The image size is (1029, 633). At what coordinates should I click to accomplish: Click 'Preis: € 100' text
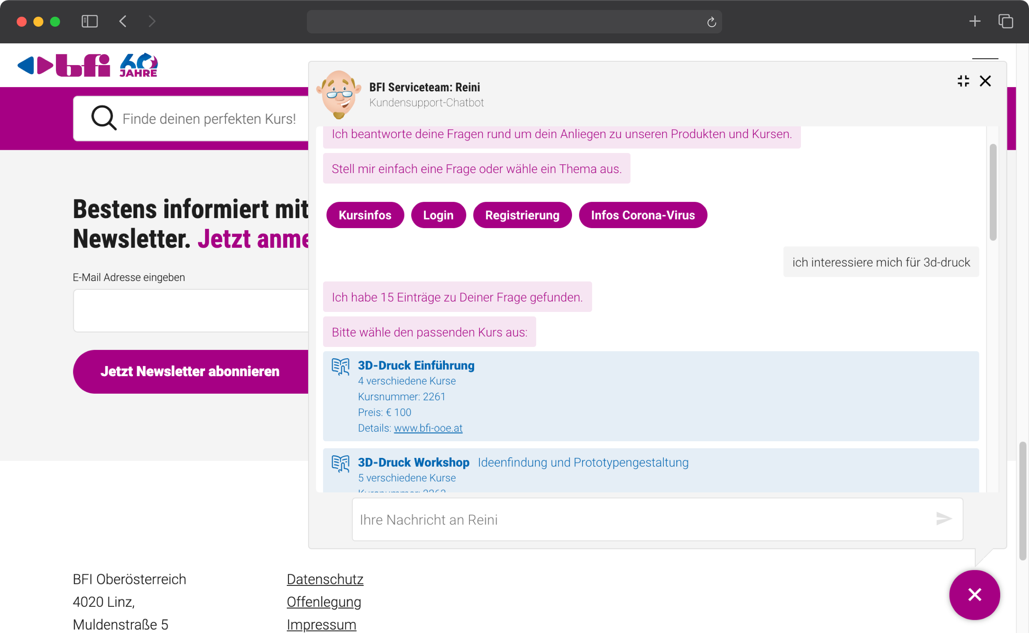[x=384, y=412]
